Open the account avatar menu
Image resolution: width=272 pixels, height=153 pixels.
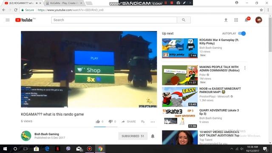(x=258, y=20)
